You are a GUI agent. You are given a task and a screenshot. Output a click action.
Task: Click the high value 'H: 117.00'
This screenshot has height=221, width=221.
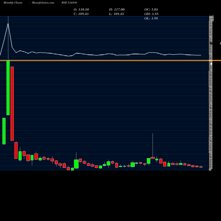coord(117,10)
